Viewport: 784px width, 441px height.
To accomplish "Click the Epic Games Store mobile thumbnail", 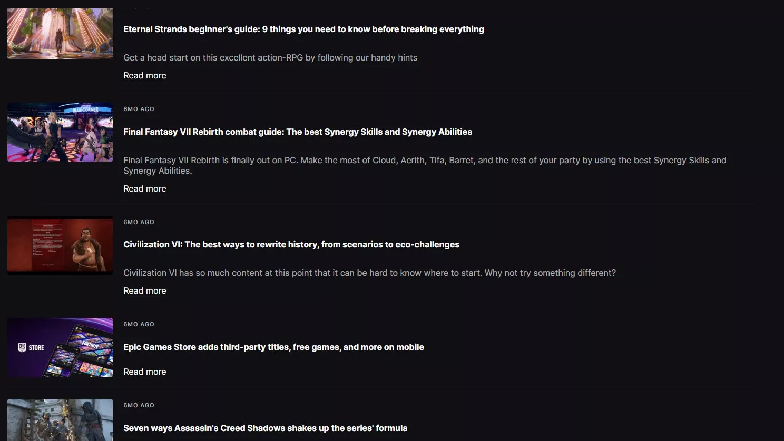I will click(x=60, y=347).
